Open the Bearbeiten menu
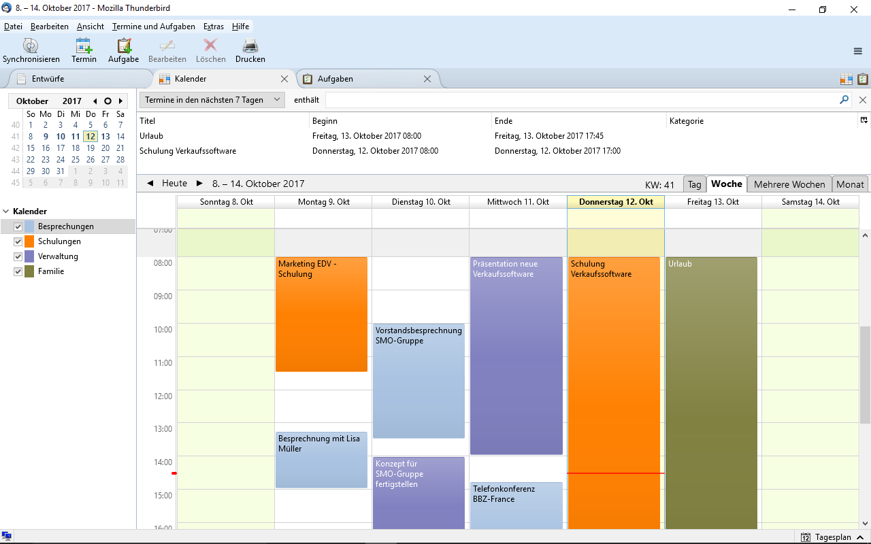This screenshot has width=871, height=544. (x=50, y=27)
